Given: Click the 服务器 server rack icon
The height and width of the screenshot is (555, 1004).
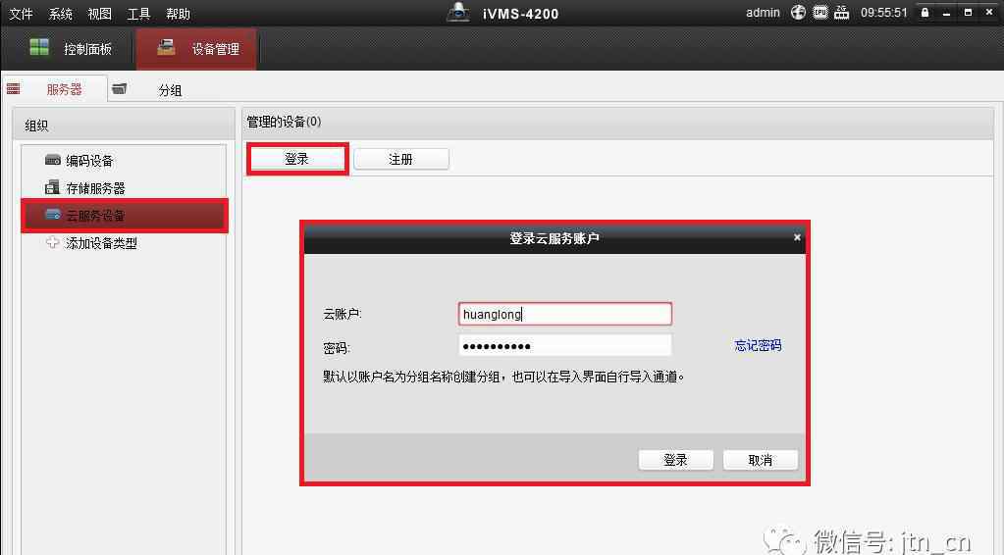Looking at the screenshot, I should coord(14,89).
